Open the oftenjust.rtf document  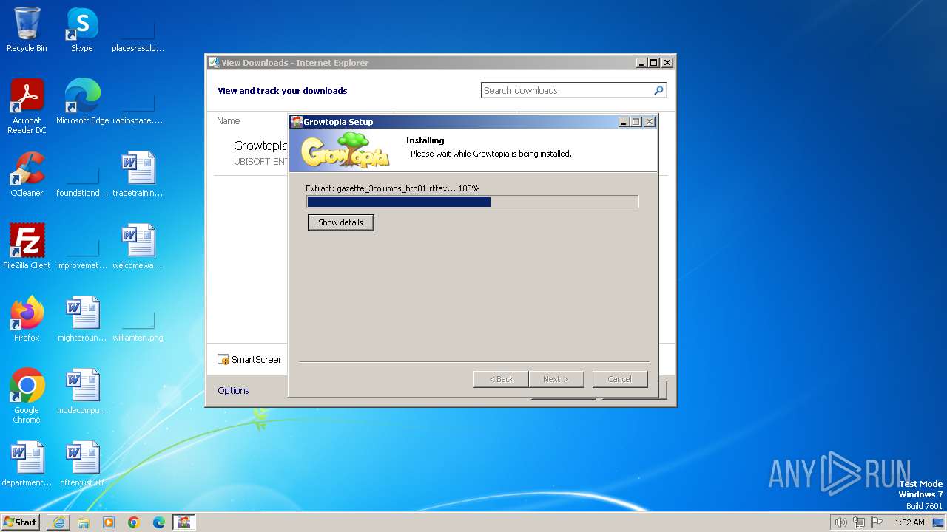[82, 464]
